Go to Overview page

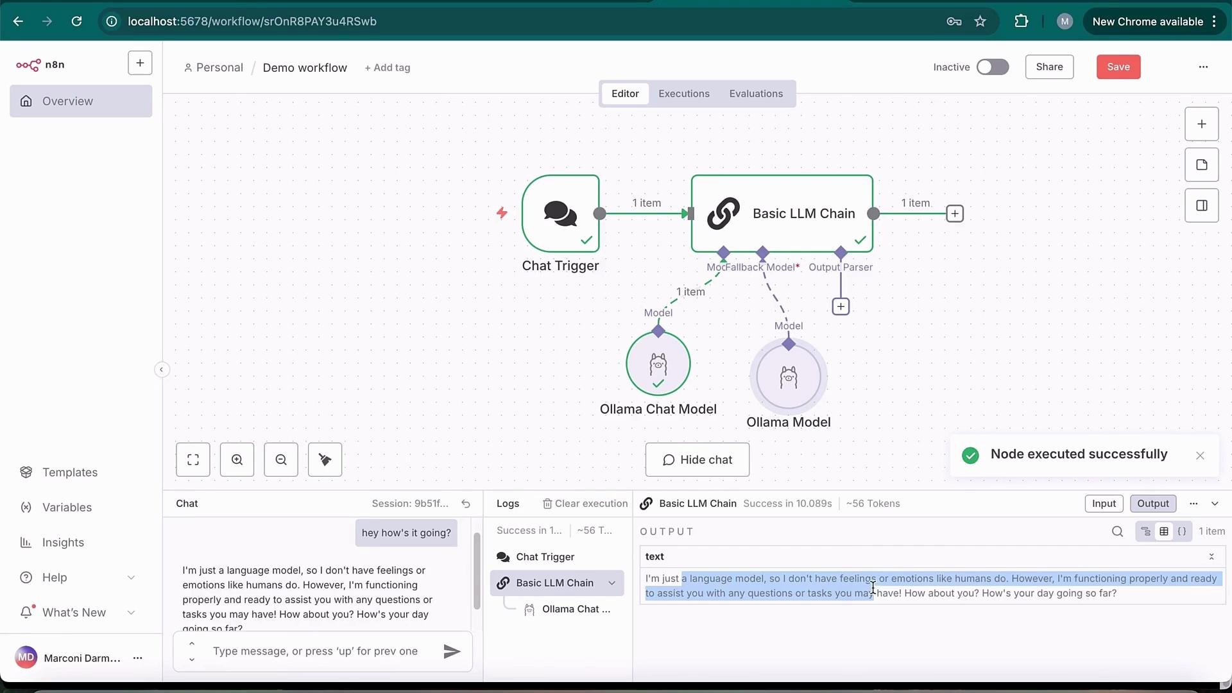pos(81,101)
